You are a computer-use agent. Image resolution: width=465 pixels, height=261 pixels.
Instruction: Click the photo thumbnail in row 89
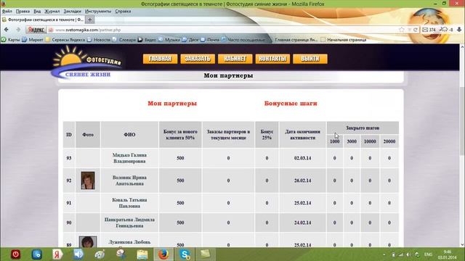[88, 242]
